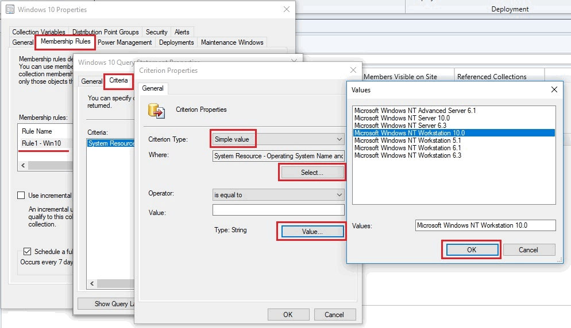Open the Alerts tab

[182, 32]
